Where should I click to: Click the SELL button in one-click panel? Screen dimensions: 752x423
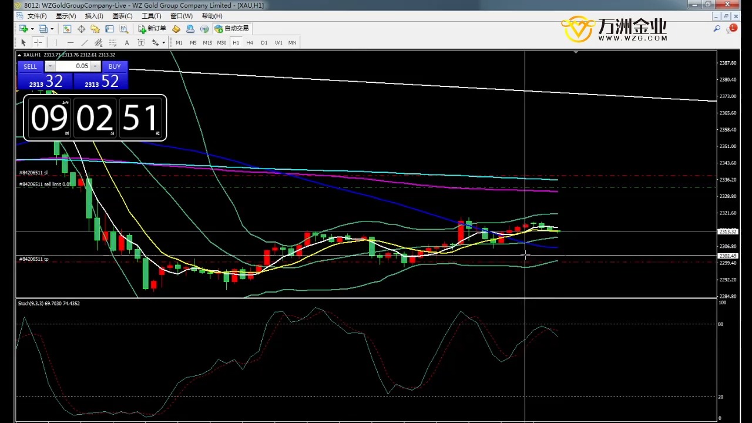click(30, 66)
